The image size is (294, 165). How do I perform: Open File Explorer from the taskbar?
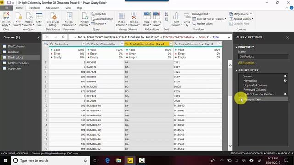click(x=119, y=160)
